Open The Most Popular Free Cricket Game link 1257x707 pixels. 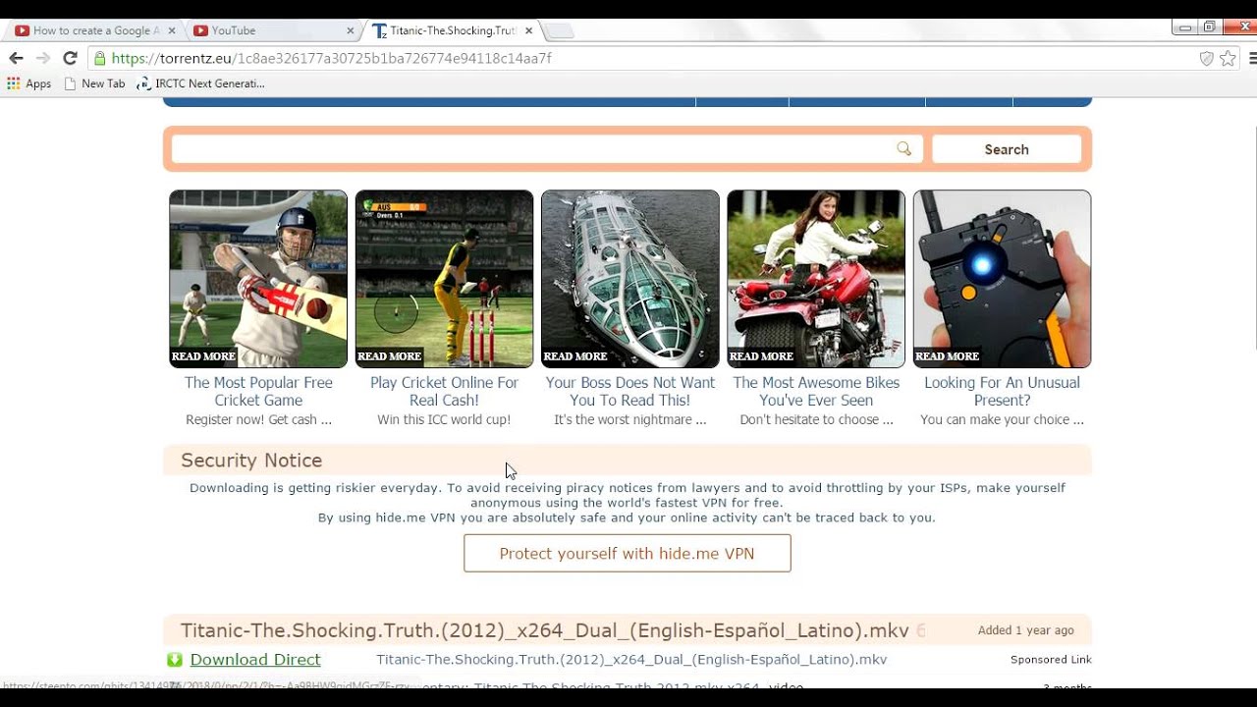258,391
